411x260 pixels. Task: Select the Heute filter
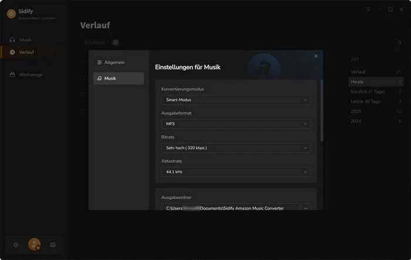pyautogui.click(x=376, y=81)
